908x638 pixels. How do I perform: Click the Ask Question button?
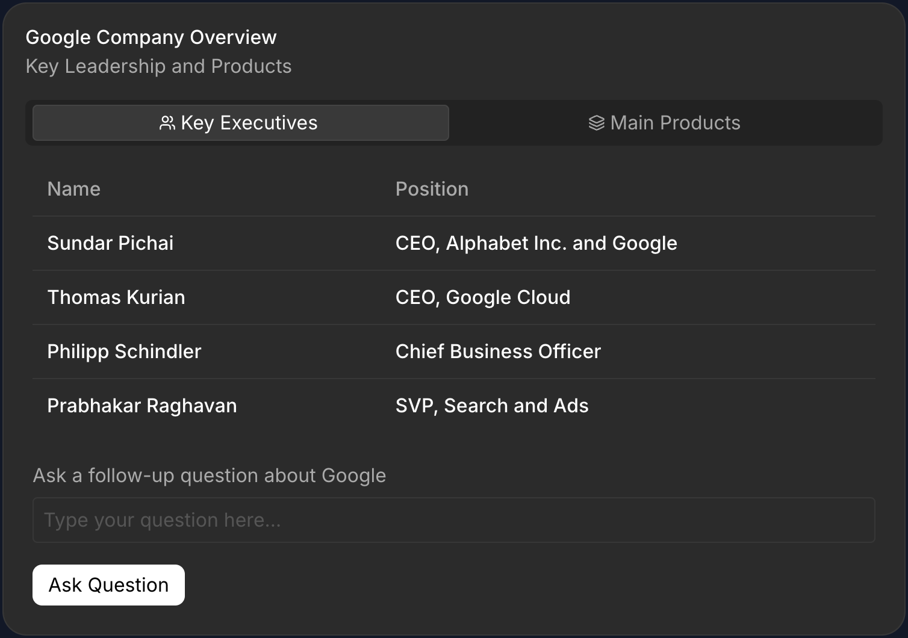(x=108, y=585)
